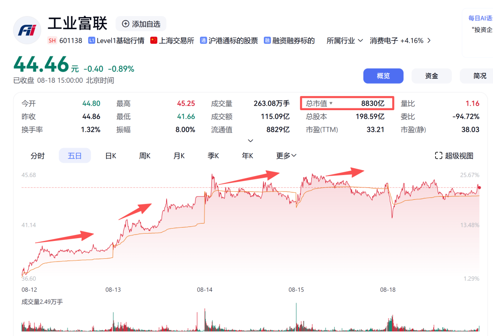
Task: Select 五日 chart period
Action: pos(75,155)
